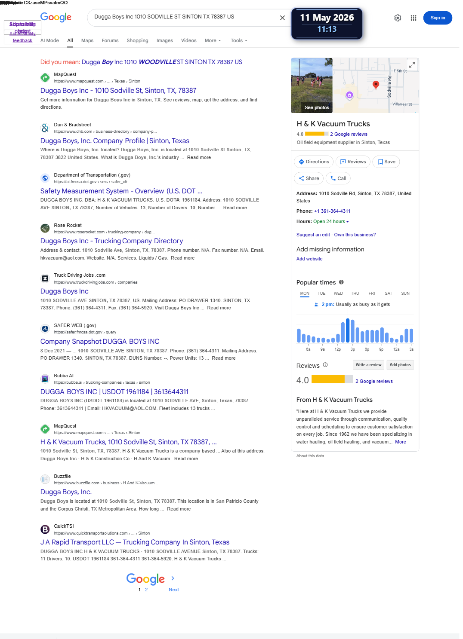Open See photos thumbnail
The width and height of the screenshot is (463, 639).
pos(312,86)
